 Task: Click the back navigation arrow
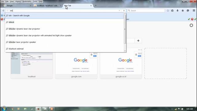[3, 10]
